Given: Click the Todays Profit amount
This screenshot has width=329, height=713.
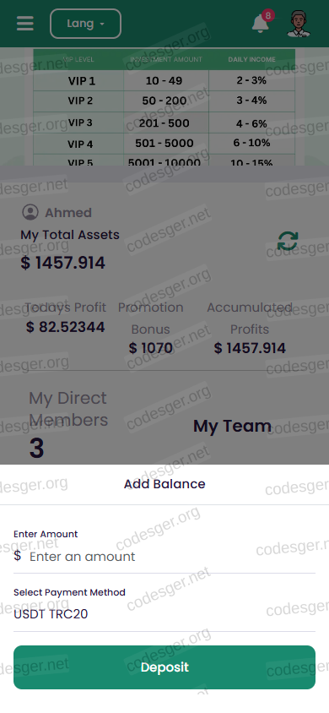Looking at the screenshot, I should (x=65, y=327).
